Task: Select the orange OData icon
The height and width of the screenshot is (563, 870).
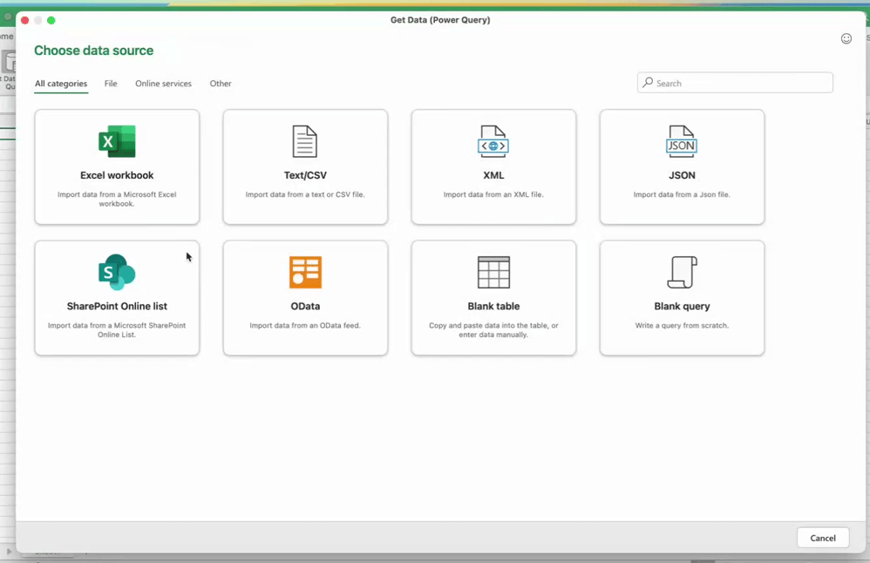Action: (x=305, y=272)
